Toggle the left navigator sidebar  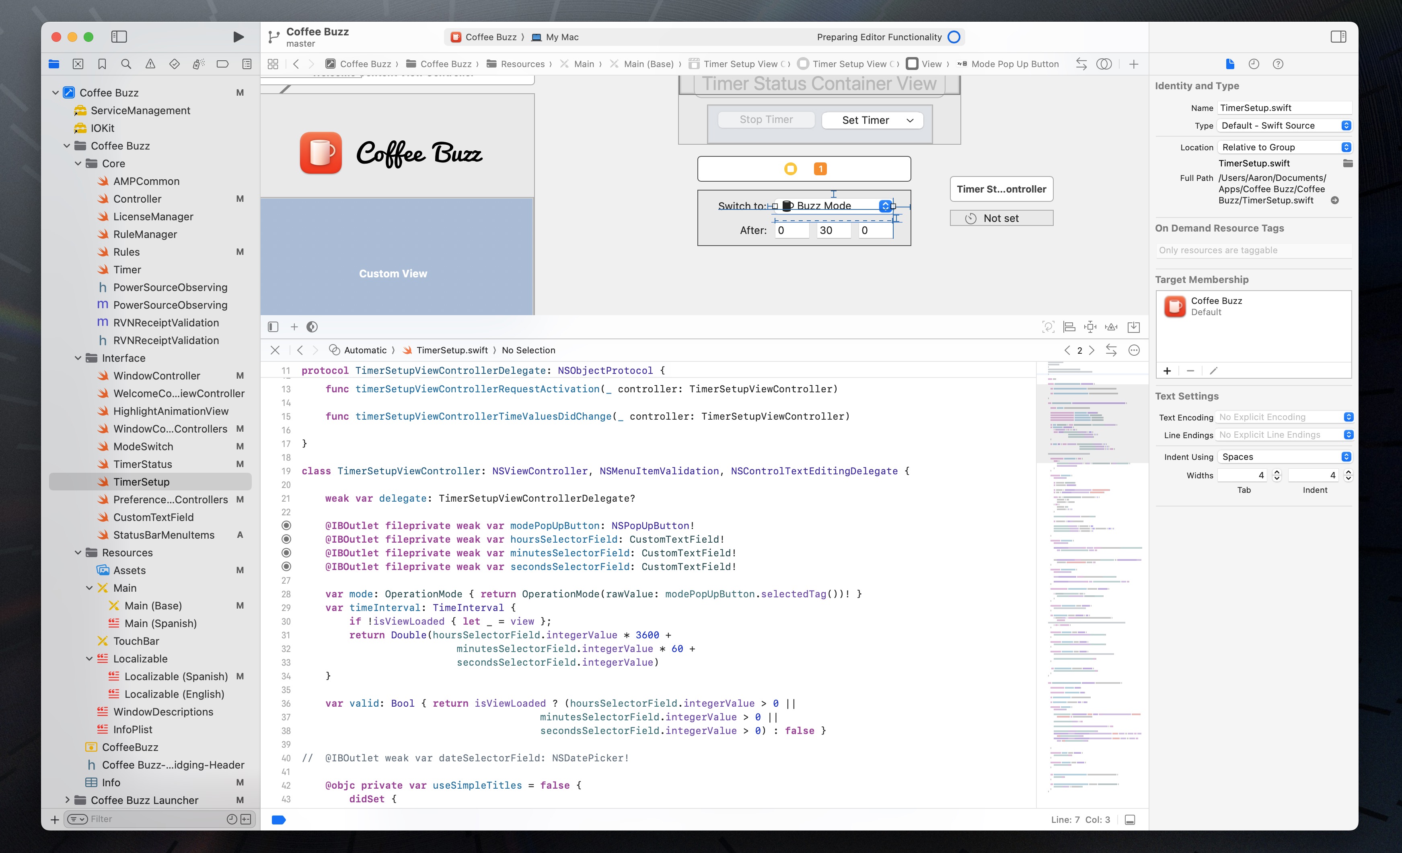tap(119, 37)
